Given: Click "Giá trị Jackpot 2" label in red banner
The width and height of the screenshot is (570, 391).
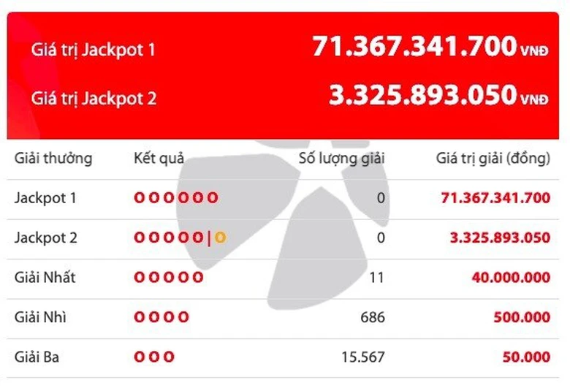Looking at the screenshot, I should 94,98.
